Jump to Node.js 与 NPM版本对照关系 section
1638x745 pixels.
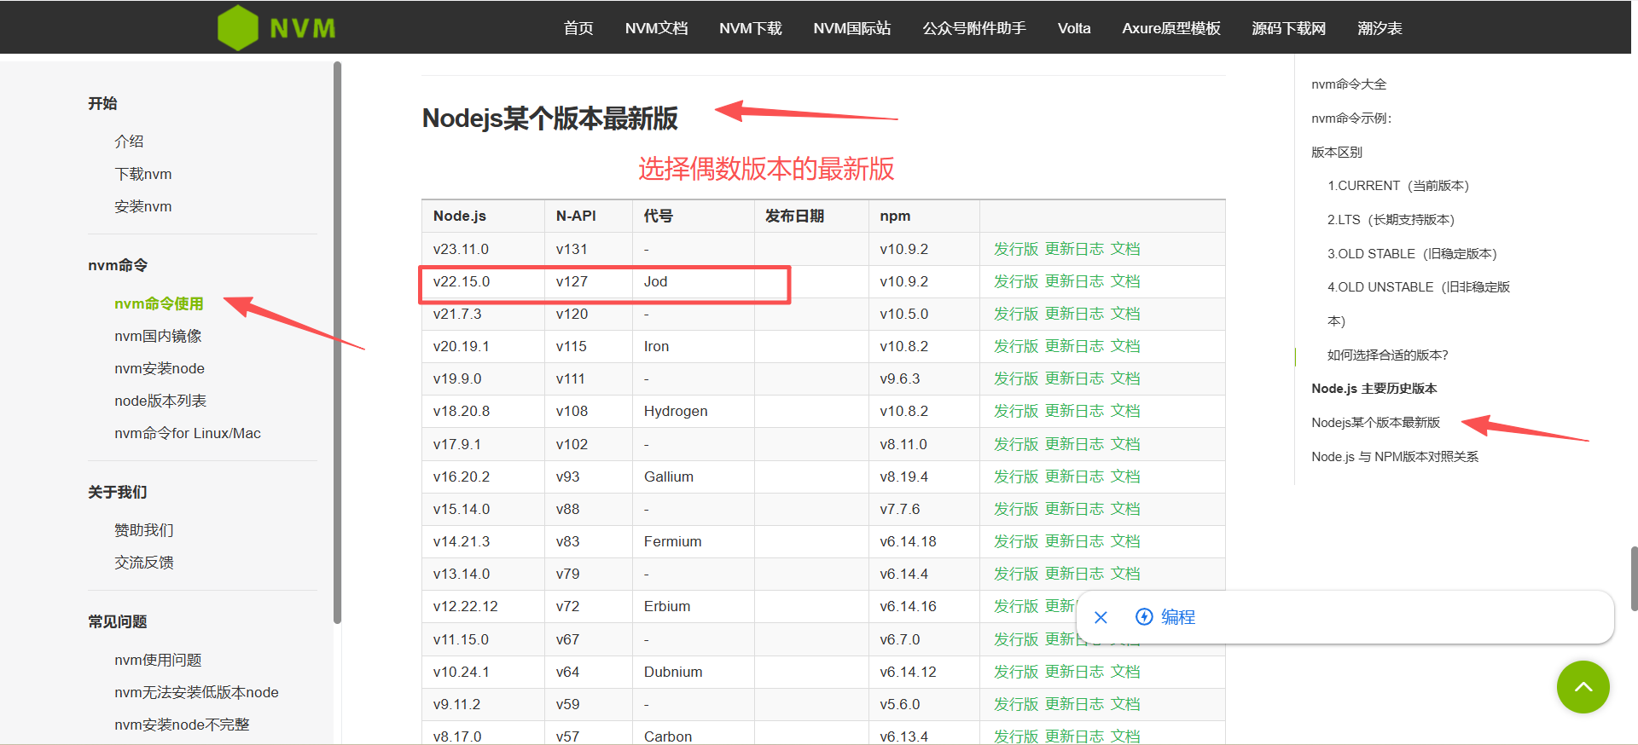[1395, 457]
